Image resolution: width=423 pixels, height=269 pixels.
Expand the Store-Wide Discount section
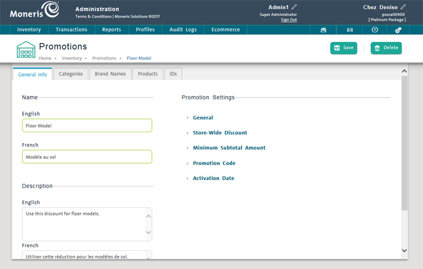click(x=220, y=133)
